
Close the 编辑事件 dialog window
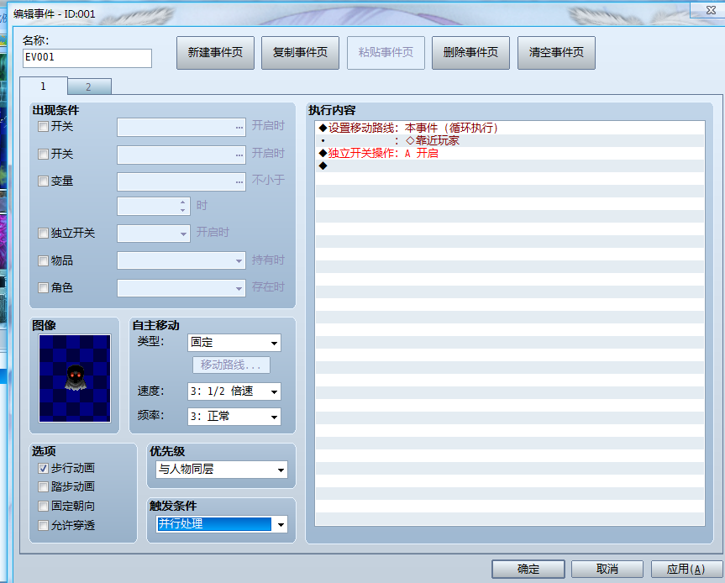pos(710,10)
